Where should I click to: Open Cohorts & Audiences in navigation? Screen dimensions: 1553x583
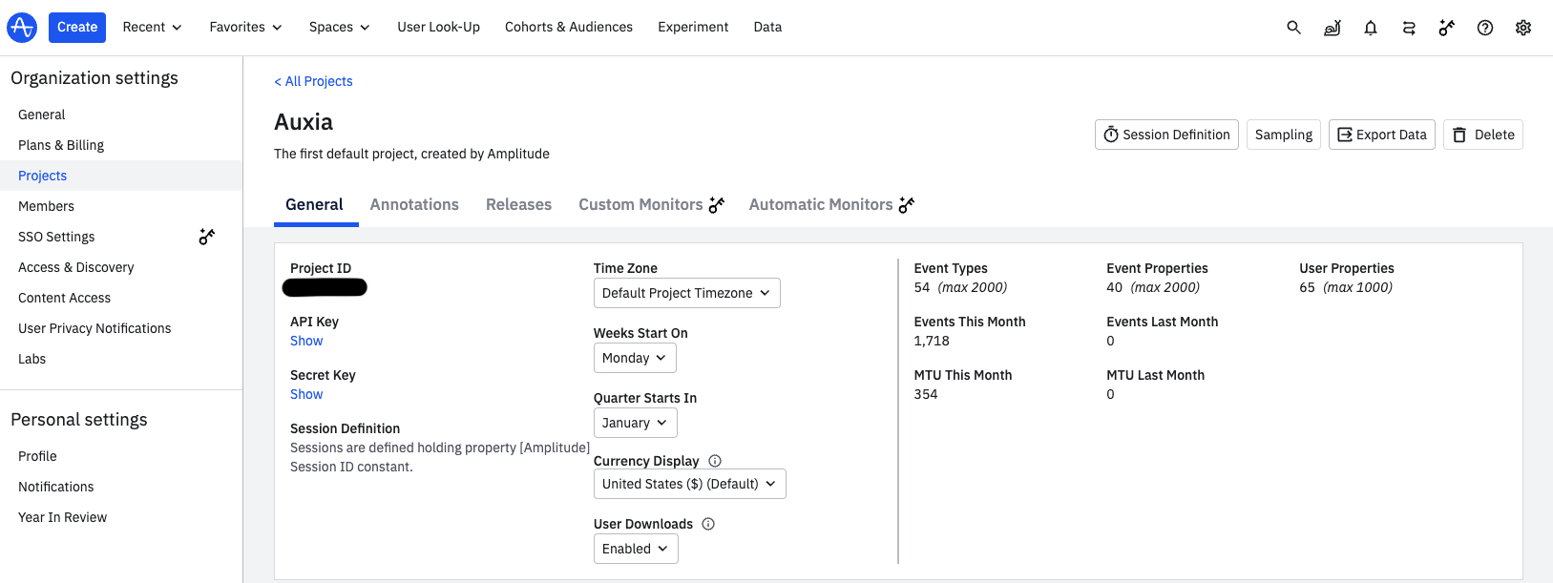pos(569,28)
